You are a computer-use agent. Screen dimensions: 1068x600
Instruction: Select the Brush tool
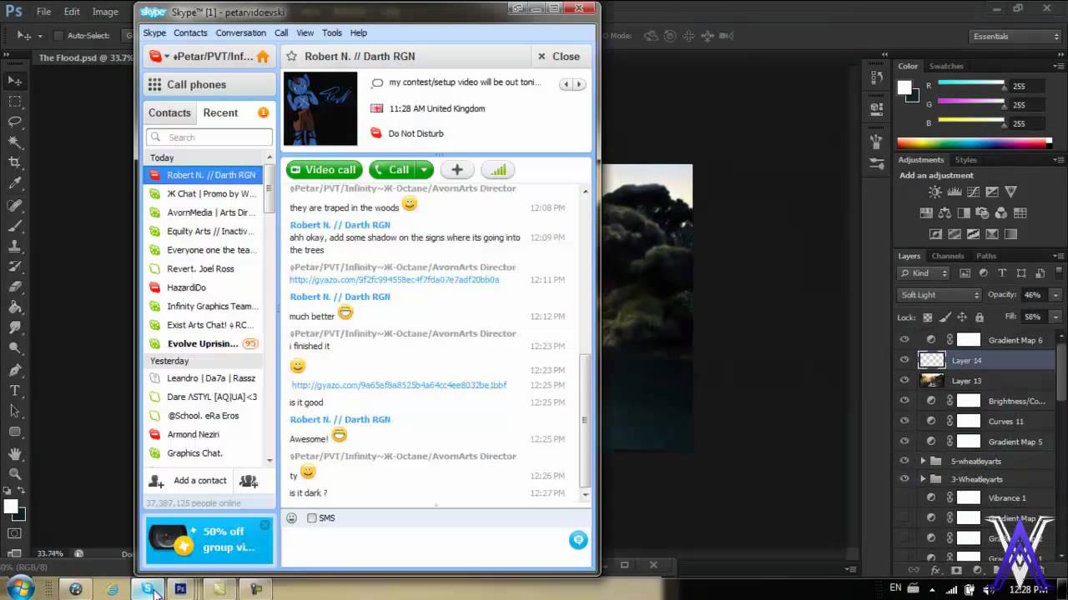(x=15, y=225)
